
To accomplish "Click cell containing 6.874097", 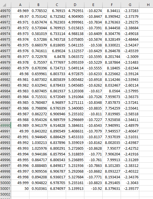I will [x=57, y=189].
